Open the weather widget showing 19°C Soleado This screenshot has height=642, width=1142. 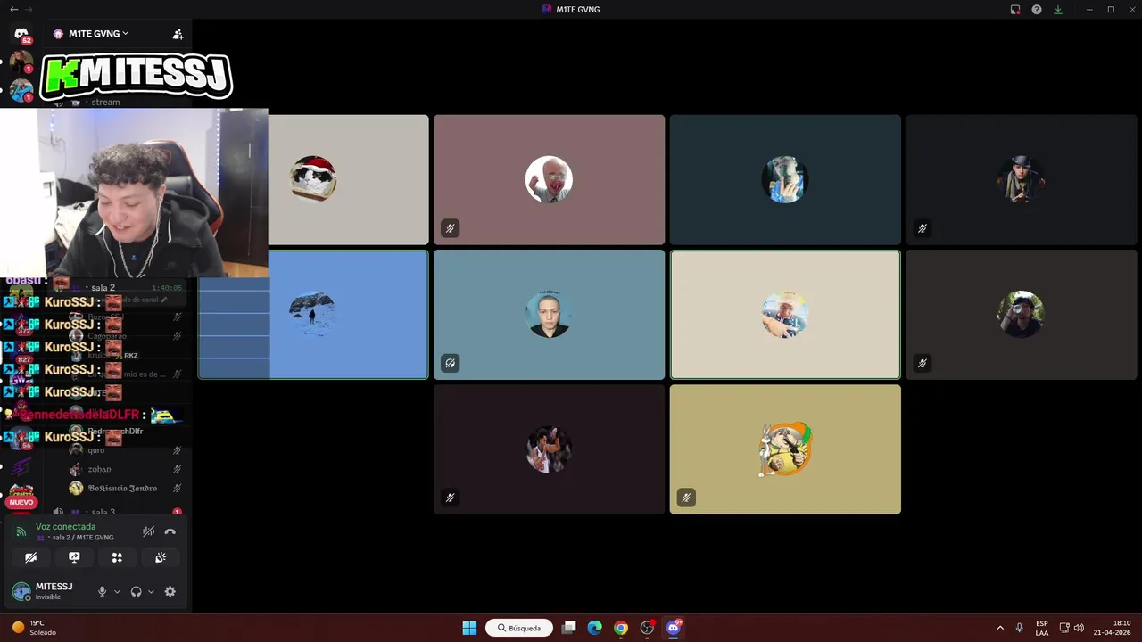34,628
